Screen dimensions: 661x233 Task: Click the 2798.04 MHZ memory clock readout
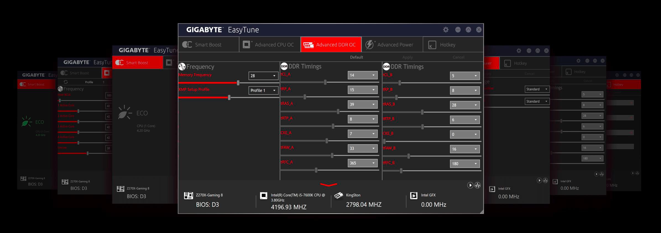364,205
